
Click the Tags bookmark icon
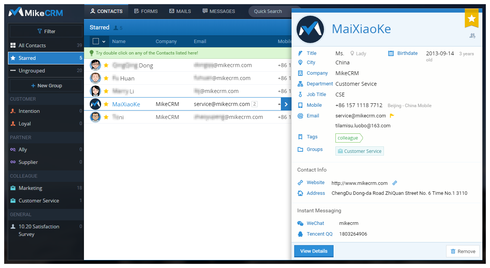(x=300, y=137)
